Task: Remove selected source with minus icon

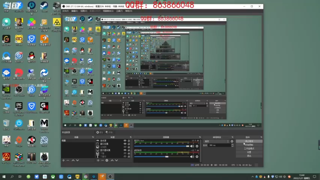Action: pyautogui.click(x=102, y=160)
